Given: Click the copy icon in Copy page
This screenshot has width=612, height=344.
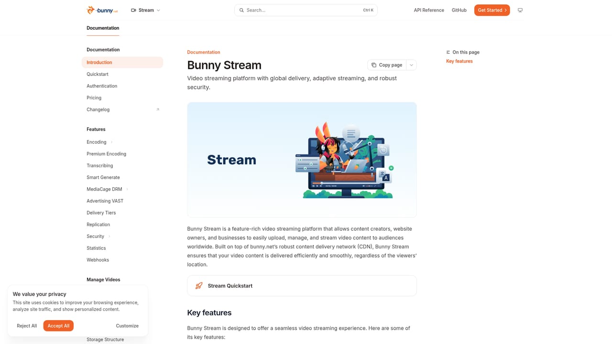Looking at the screenshot, I should coord(374,65).
